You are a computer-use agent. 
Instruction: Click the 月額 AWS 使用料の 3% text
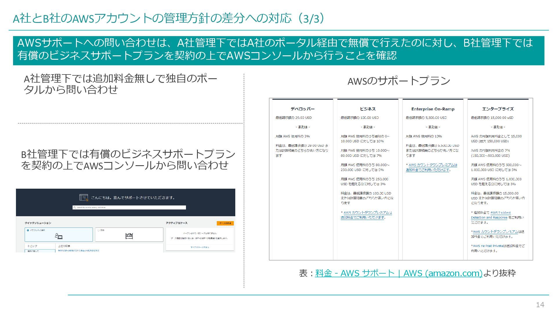292,136
